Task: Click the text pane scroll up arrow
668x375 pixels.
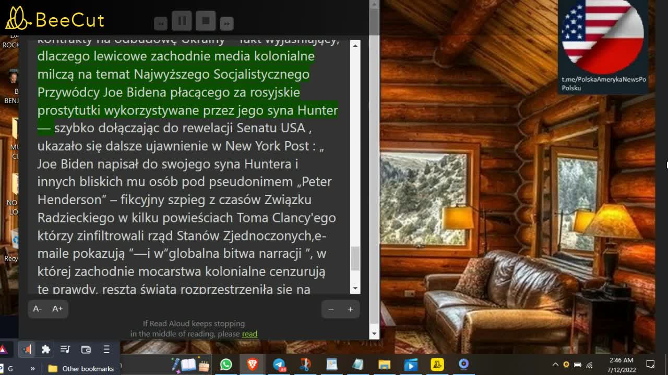Action: [355, 46]
